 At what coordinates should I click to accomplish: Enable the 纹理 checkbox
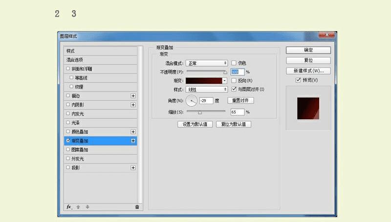click(71, 87)
